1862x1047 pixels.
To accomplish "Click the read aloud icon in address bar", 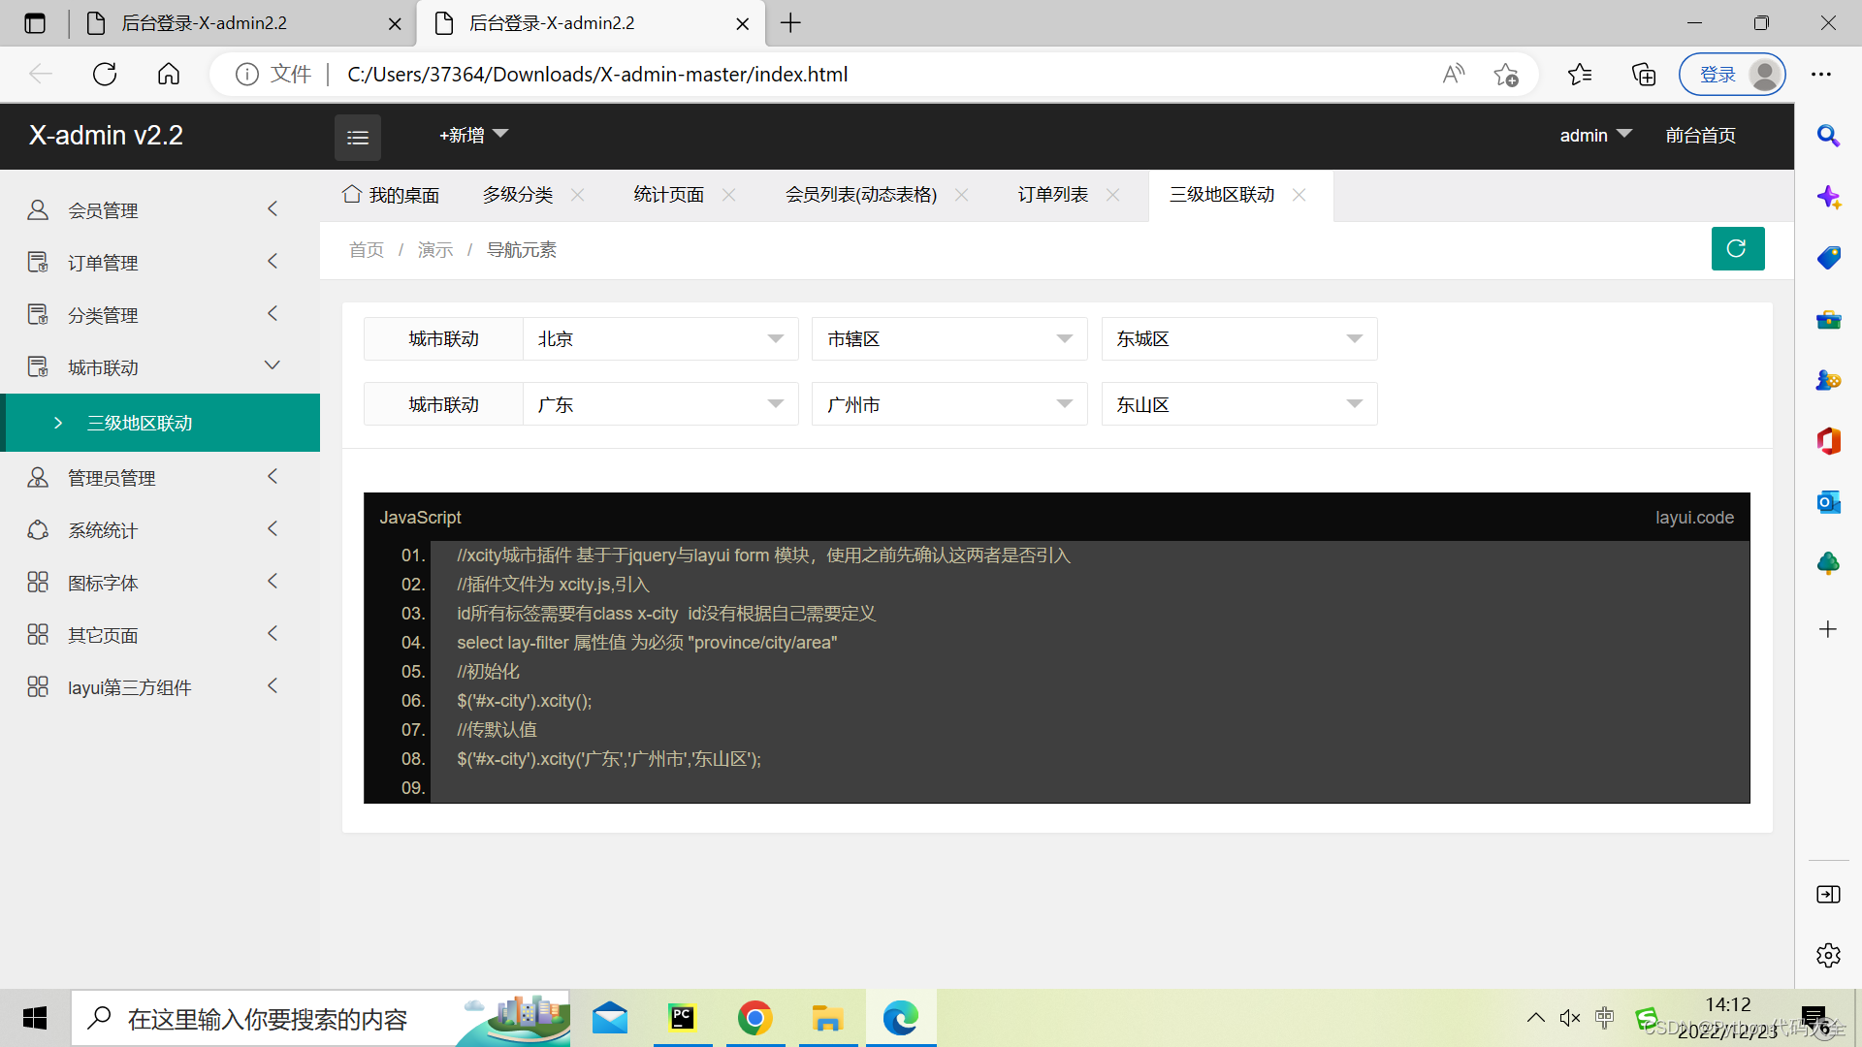I will (x=1453, y=74).
